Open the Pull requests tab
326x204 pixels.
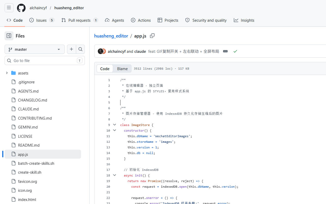80,20
